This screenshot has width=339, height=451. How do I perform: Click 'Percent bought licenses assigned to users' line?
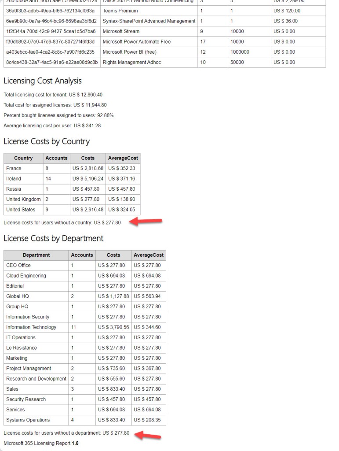tap(58, 115)
